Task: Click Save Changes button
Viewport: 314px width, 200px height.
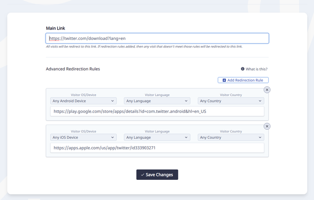Action: pos(157,174)
